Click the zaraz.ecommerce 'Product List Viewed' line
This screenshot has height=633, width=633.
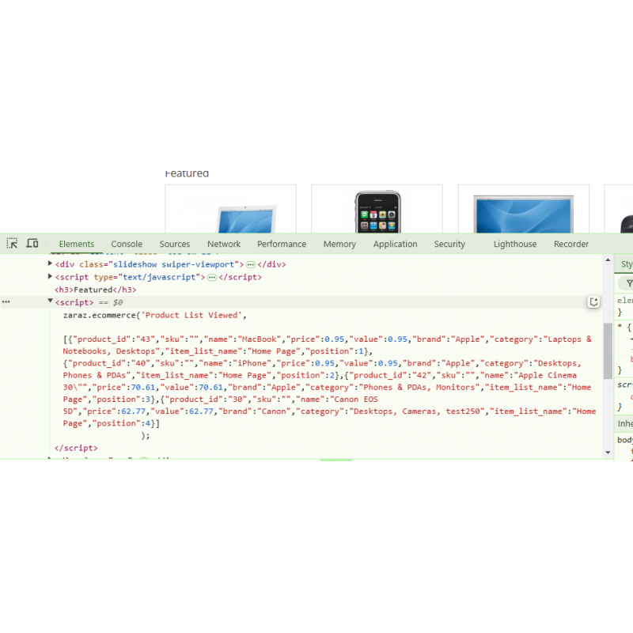(154, 315)
